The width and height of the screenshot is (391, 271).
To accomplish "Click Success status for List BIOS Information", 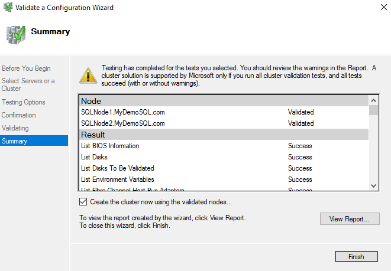I will pos(300,146).
